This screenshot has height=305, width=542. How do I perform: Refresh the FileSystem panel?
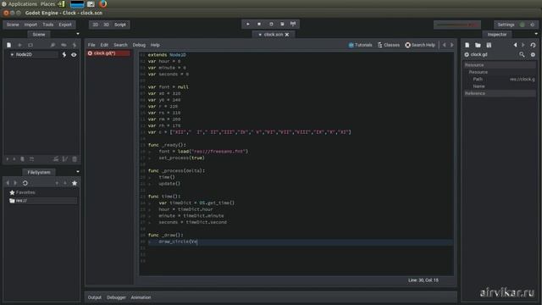click(x=25, y=183)
